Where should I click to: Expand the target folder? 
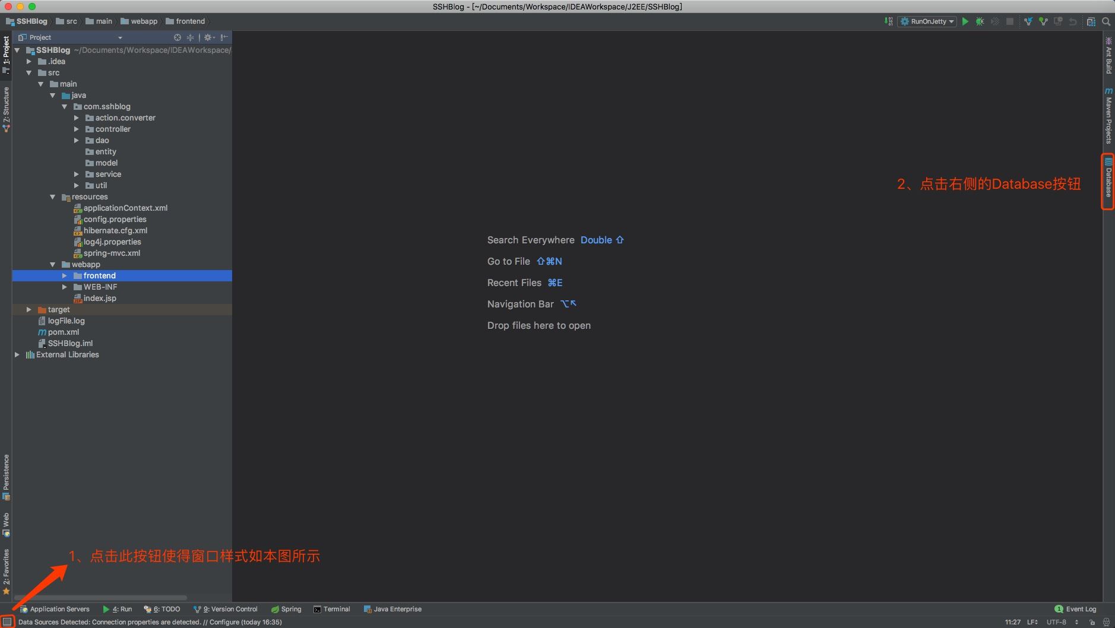point(28,310)
